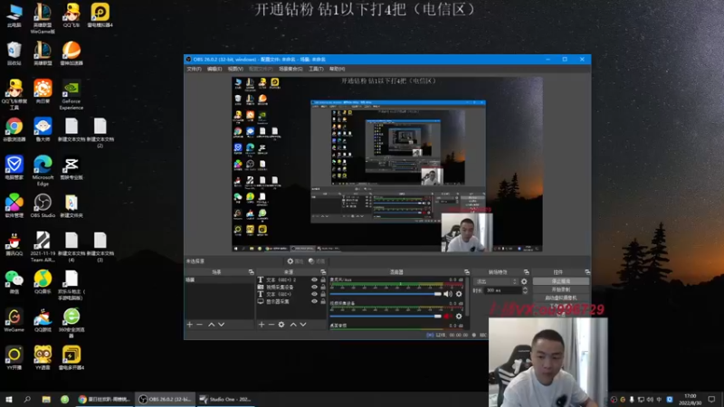The height and width of the screenshot is (407, 724).
Task: Adjust microphone/Aux volume slider
Action: (x=386, y=294)
